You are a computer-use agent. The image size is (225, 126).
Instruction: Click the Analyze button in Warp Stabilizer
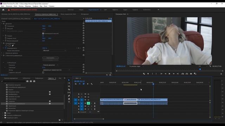pos(50,58)
